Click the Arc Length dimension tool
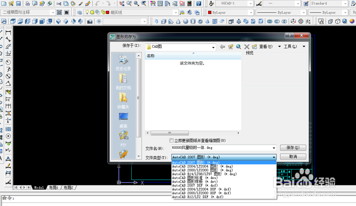The image size is (356, 206). pyautogui.click(x=8, y=47)
